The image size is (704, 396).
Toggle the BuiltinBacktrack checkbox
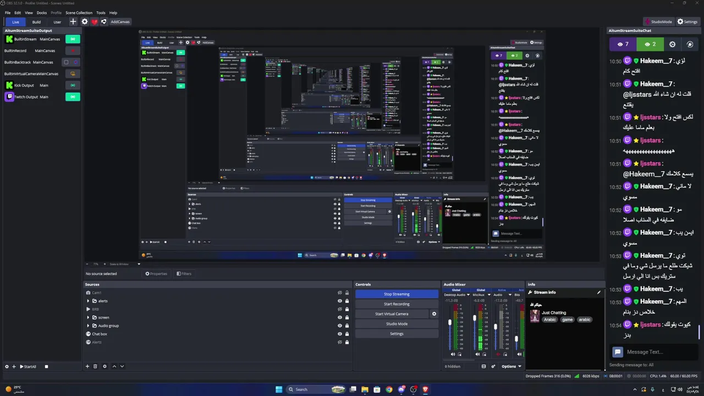coord(67,62)
